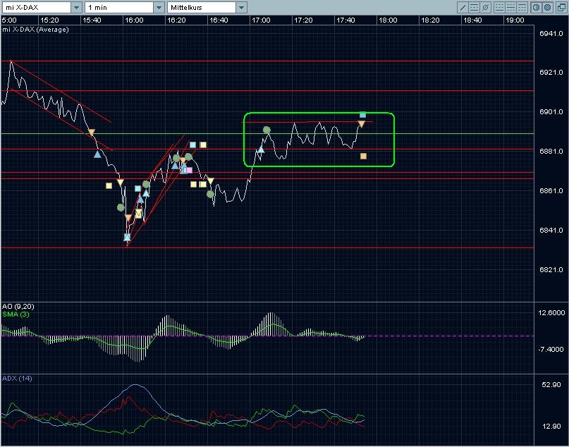Image resolution: width=569 pixels, height=447 pixels.
Task: Select the green horizontal line near 6890
Action: 267,133
